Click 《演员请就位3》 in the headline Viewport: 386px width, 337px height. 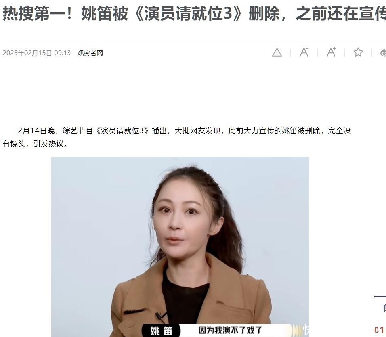point(188,13)
